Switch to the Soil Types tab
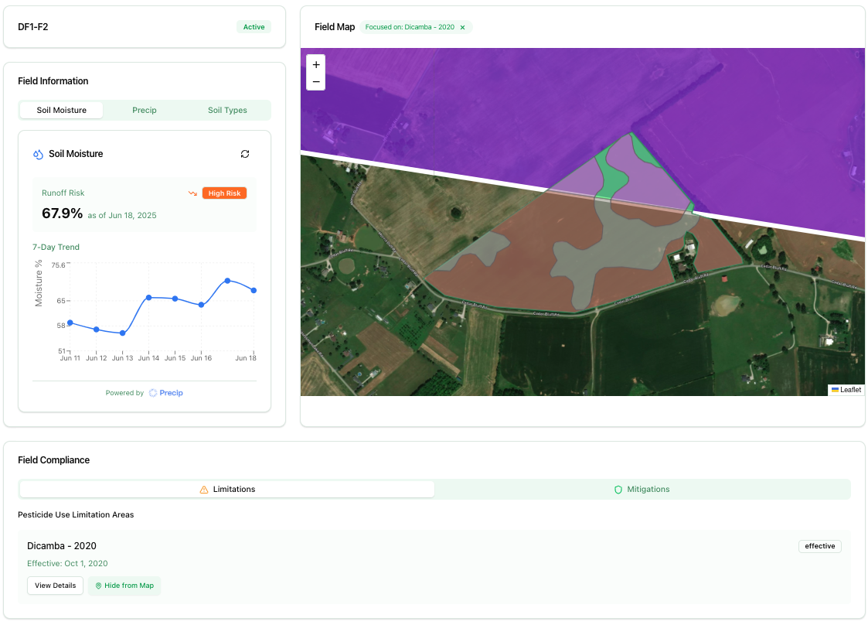The image size is (868, 625). tap(226, 110)
